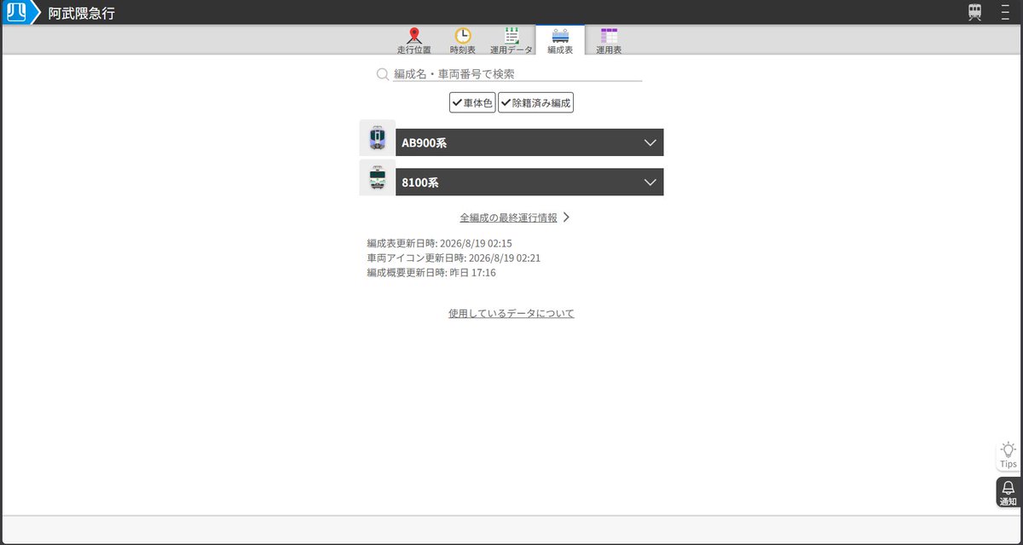Screen dimensions: 1023x545
Task: Expand the AB900系 section
Action: coord(529,142)
